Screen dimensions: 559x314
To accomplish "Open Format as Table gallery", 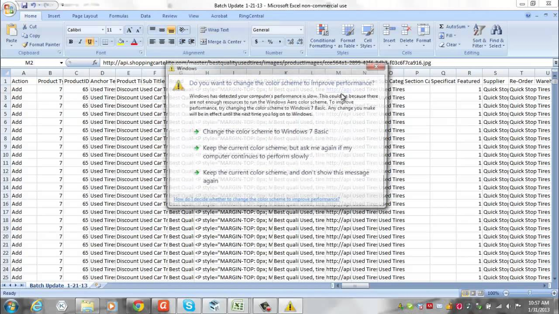I will [348, 36].
